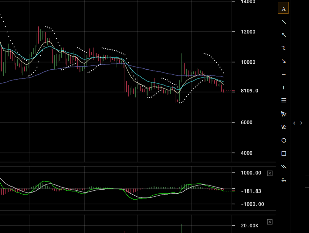This screenshot has height=233, width=309.
Task: Click the 6000 price axis label
Action: [x=246, y=122]
